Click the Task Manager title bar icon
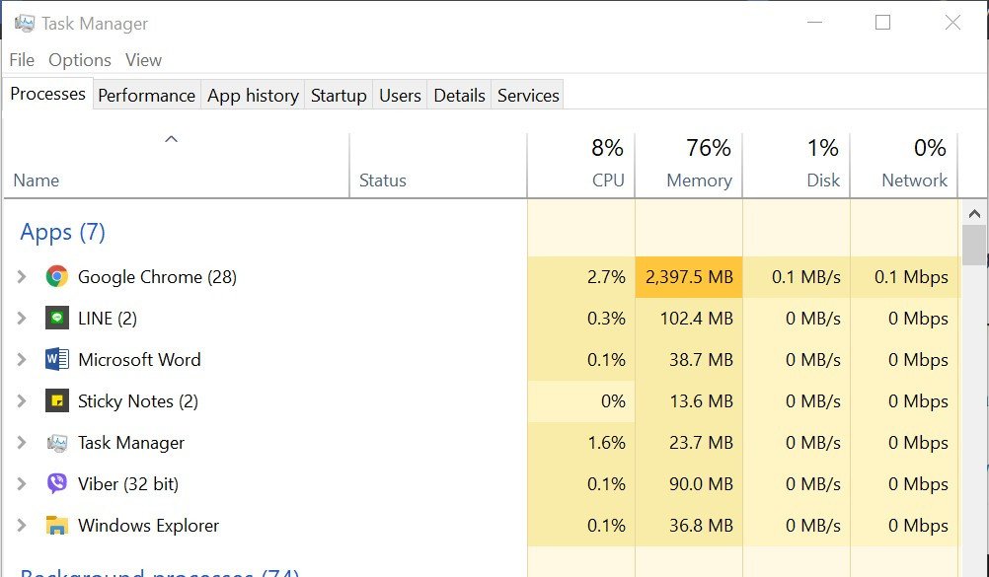Screen dimensions: 989x577 (22, 21)
